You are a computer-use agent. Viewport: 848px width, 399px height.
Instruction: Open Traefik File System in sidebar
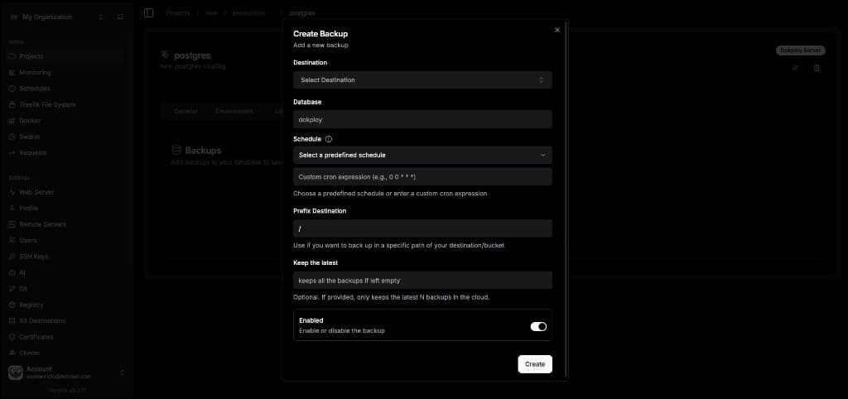65,104
